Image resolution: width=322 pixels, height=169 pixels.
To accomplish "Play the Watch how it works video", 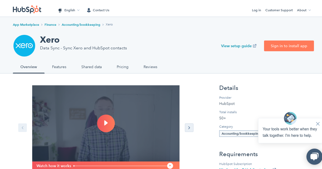I will coord(106,123).
